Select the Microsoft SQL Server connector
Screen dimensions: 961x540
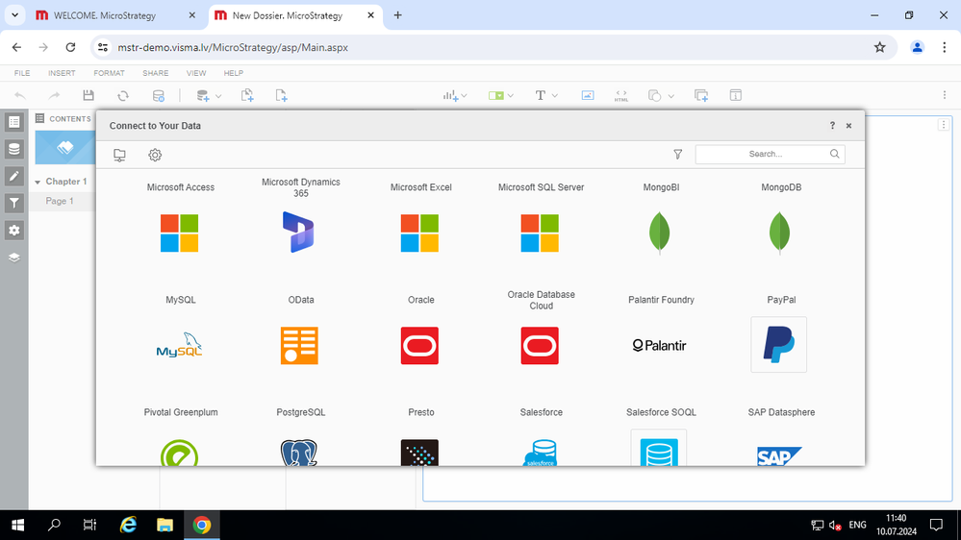[x=540, y=233]
